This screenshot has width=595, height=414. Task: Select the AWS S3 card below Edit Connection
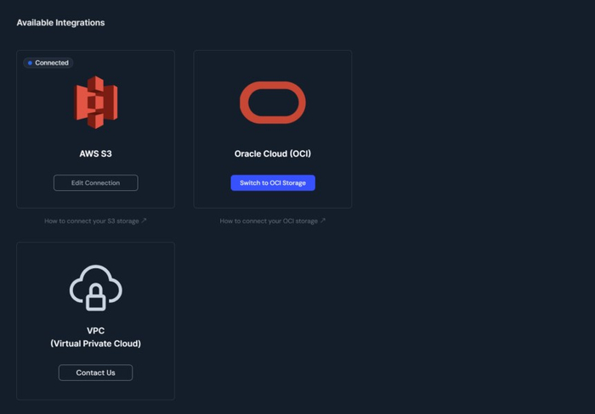95,199
